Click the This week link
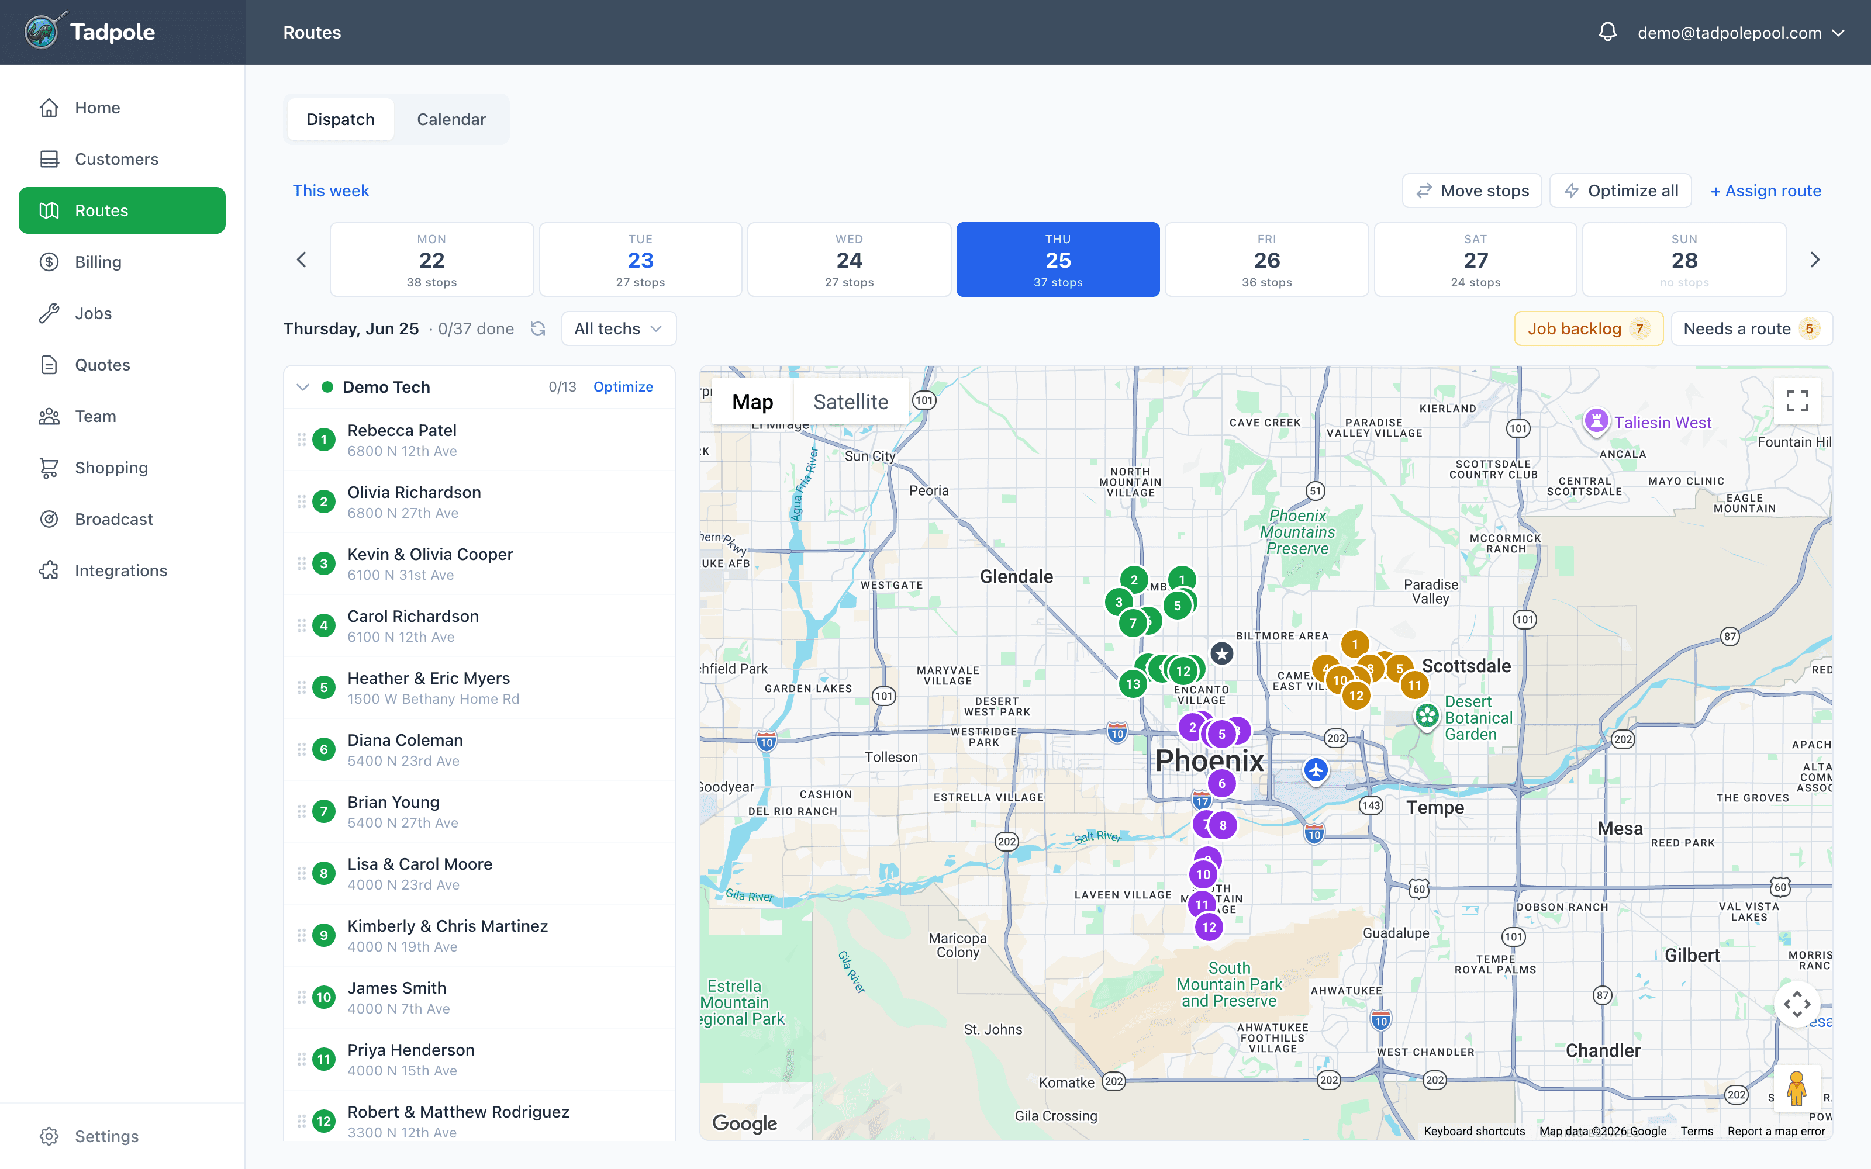 pyautogui.click(x=331, y=191)
